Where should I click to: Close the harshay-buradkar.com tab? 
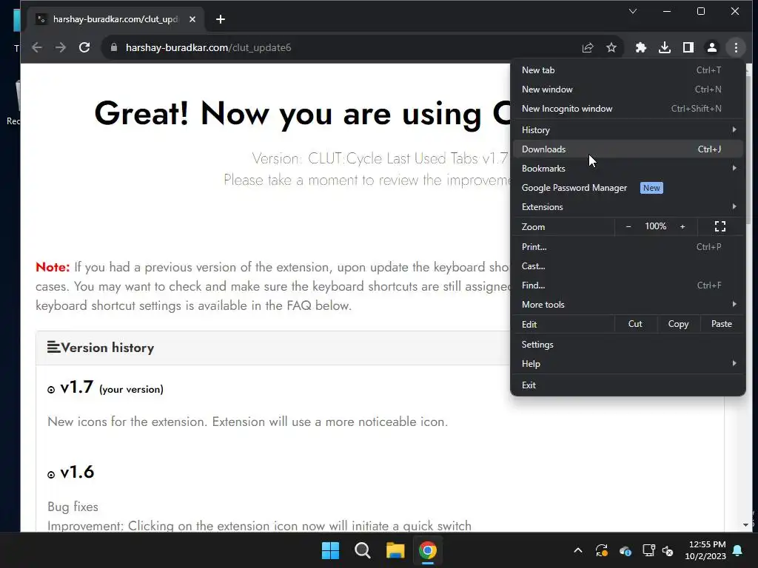(192, 19)
